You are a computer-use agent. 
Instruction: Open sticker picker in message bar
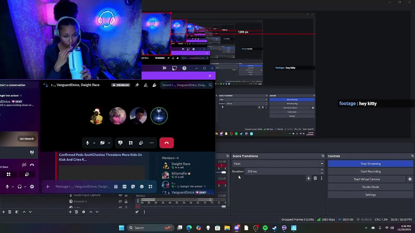point(133,187)
